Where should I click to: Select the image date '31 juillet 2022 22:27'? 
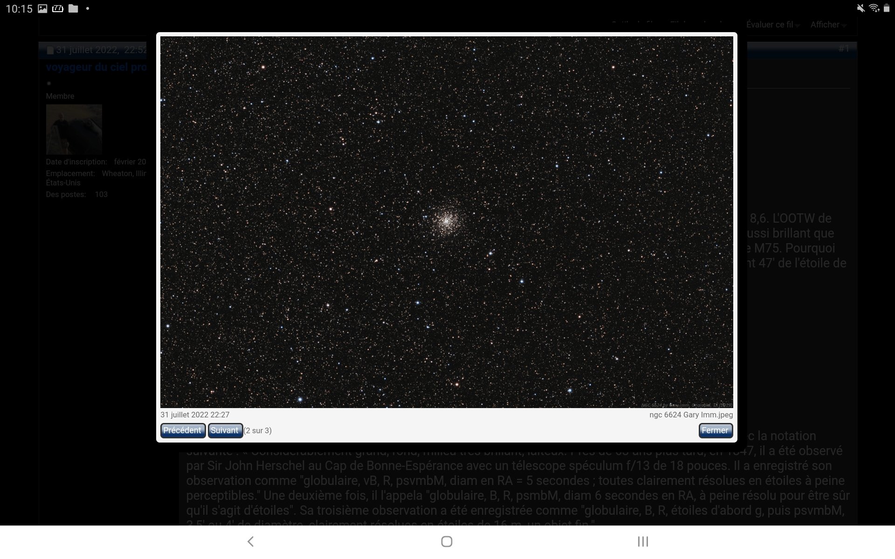tap(195, 415)
